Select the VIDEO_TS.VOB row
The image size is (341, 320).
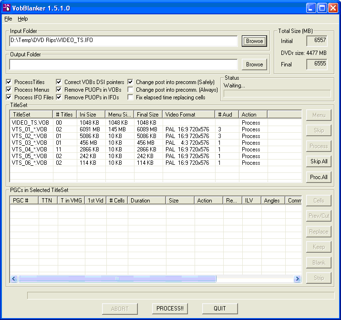coord(155,123)
